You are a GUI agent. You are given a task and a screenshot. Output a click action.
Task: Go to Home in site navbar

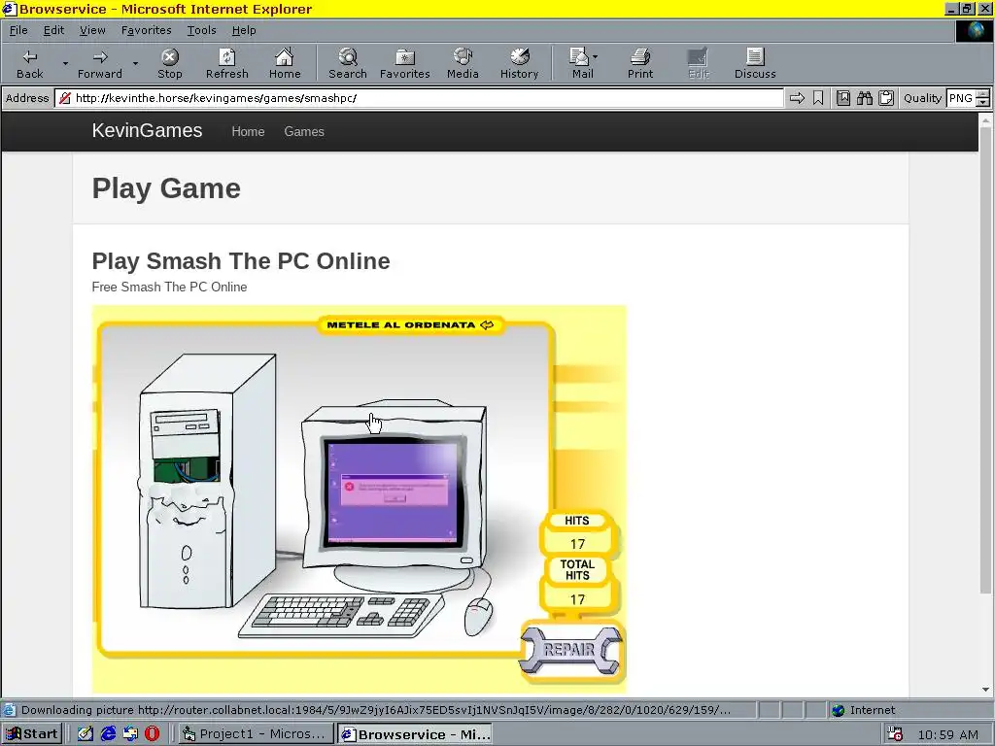248,131
